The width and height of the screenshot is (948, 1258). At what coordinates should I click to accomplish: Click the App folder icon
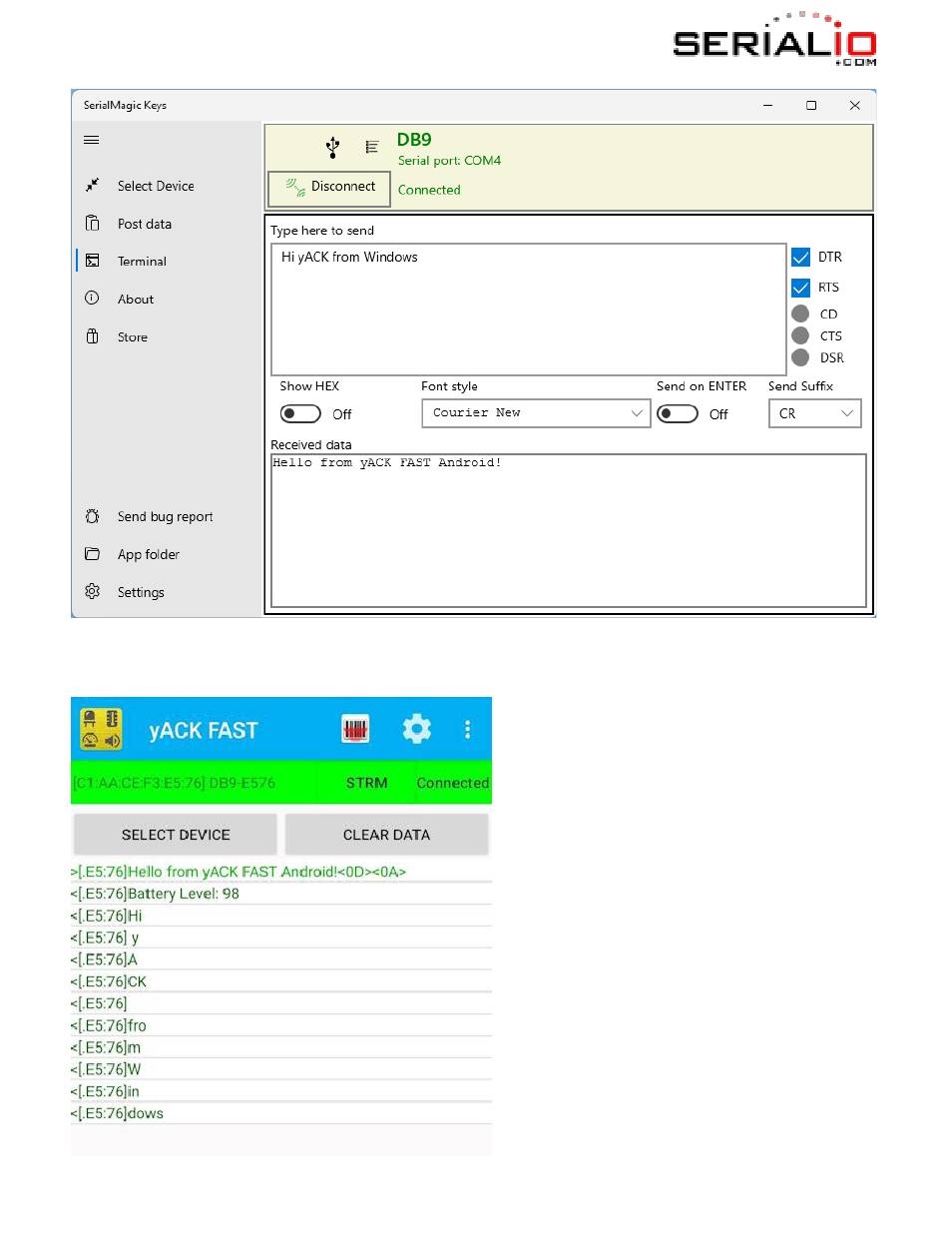click(92, 553)
